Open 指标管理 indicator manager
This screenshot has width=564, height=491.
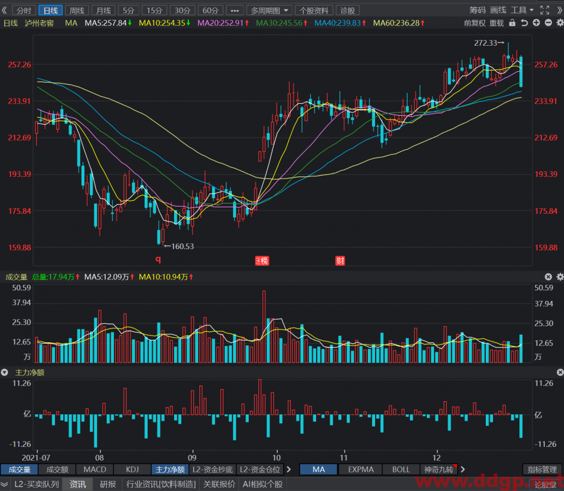click(x=542, y=470)
